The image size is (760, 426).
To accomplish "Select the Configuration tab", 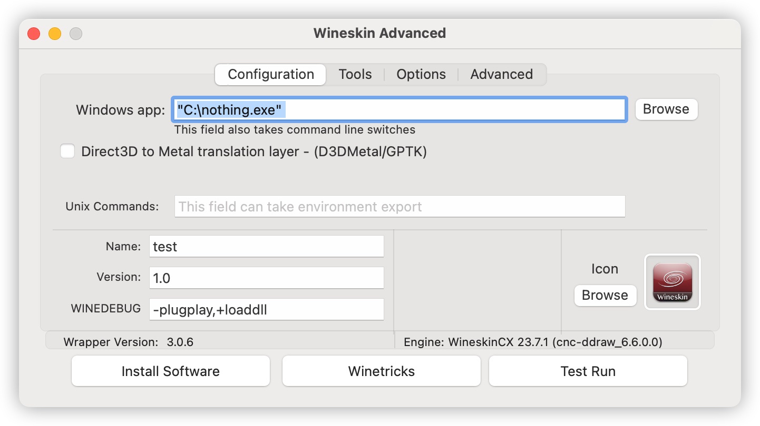I will pyautogui.click(x=270, y=74).
